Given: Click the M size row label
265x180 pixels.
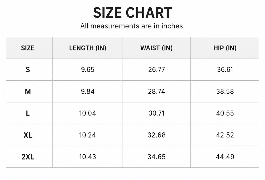Looking at the screenshot, I should tap(28, 92).
